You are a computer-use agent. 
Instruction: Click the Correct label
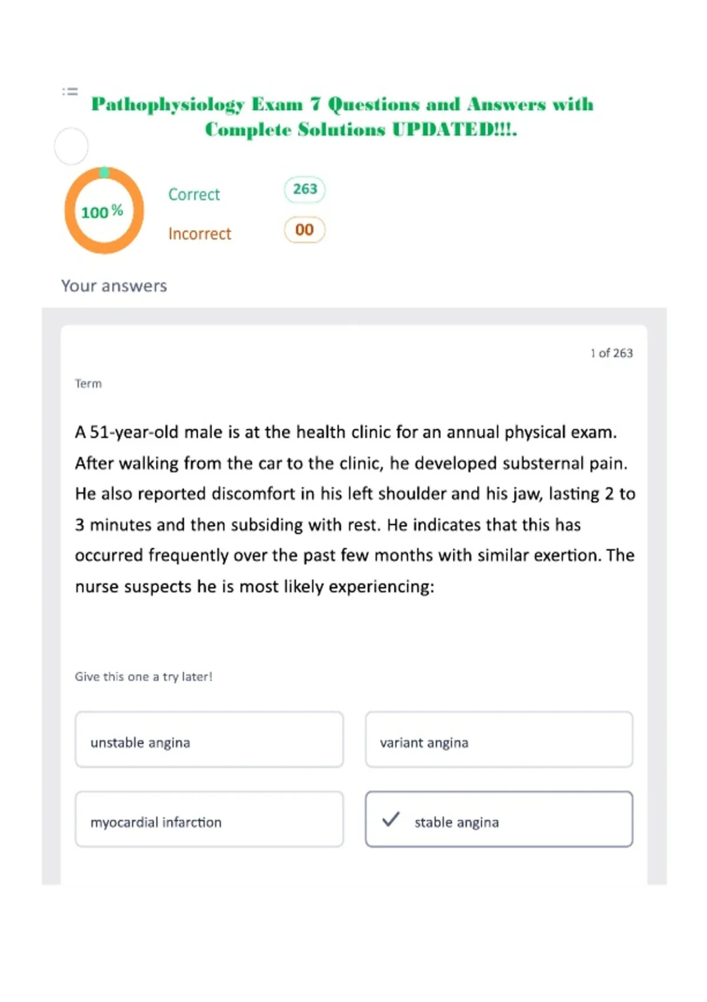(x=194, y=195)
